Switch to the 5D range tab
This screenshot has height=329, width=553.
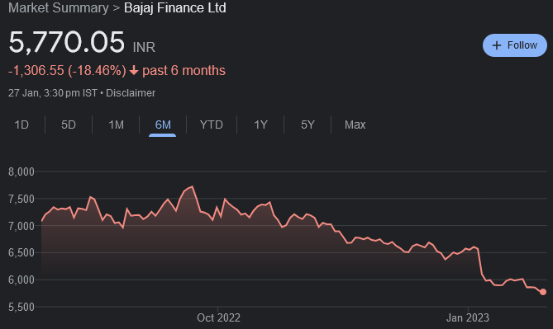point(69,125)
